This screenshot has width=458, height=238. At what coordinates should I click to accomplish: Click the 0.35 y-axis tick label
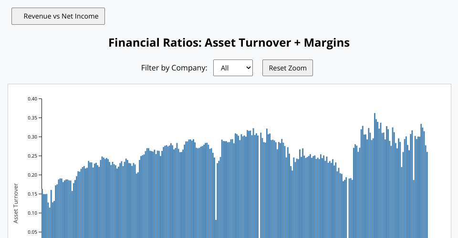click(x=32, y=118)
